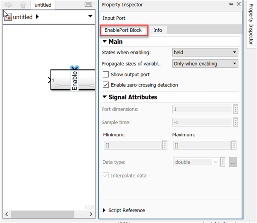Open the Data type options dots button

(223, 162)
